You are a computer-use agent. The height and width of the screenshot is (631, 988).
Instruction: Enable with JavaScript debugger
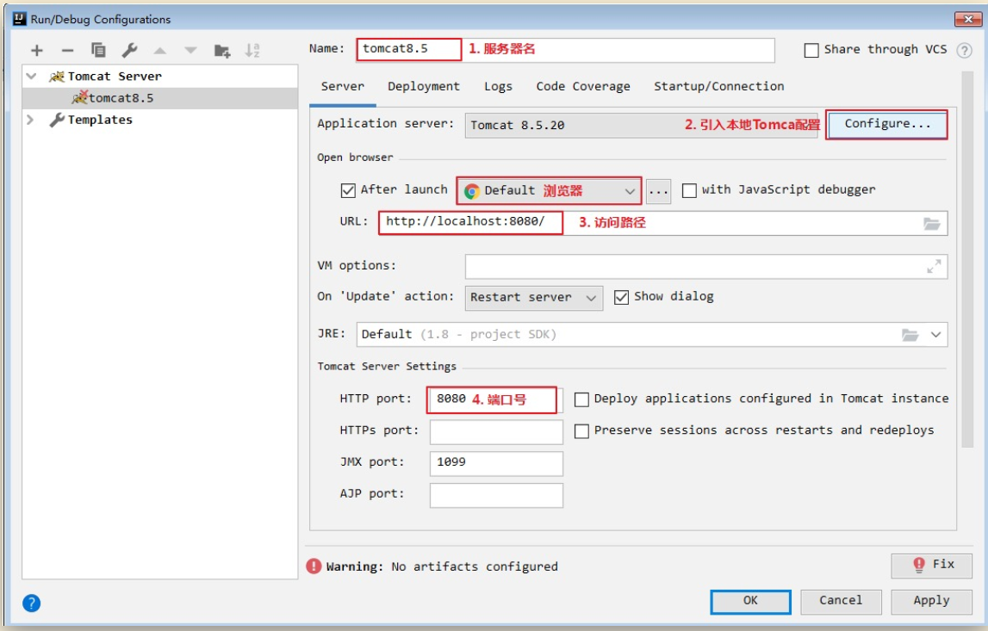tap(689, 190)
